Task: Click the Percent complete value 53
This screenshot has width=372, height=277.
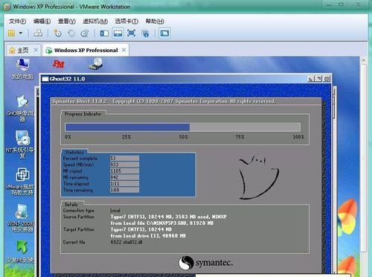Action: pos(124,158)
